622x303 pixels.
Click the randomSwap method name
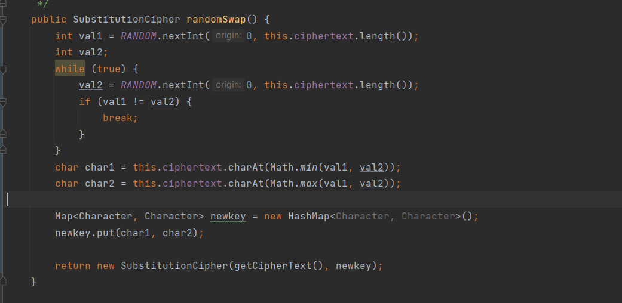coord(212,20)
